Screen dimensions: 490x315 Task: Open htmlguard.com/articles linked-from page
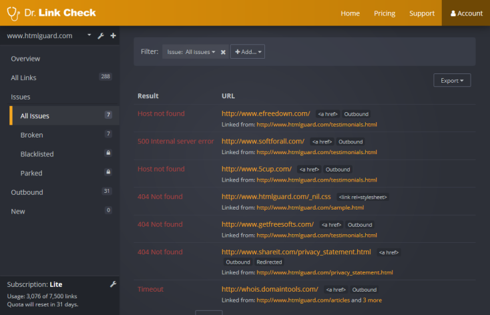click(x=303, y=300)
